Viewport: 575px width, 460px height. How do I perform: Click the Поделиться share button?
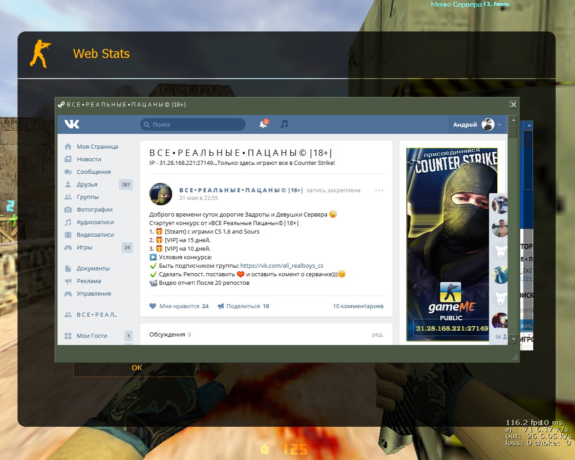coord(243,306)
